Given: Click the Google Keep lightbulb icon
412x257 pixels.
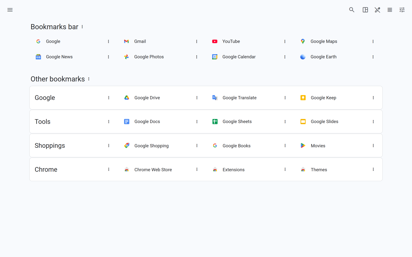Looking at the screenshot, I should pyautogui.click(x=303, y=98).
